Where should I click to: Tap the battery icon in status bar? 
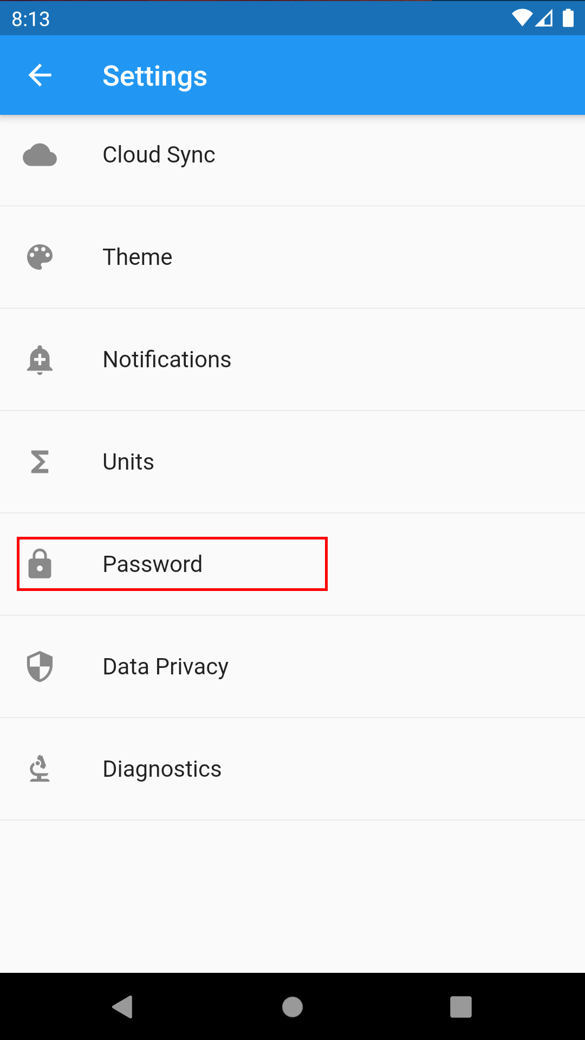click(568, 18)
